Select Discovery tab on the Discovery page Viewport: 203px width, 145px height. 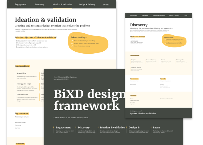[145, 15]
